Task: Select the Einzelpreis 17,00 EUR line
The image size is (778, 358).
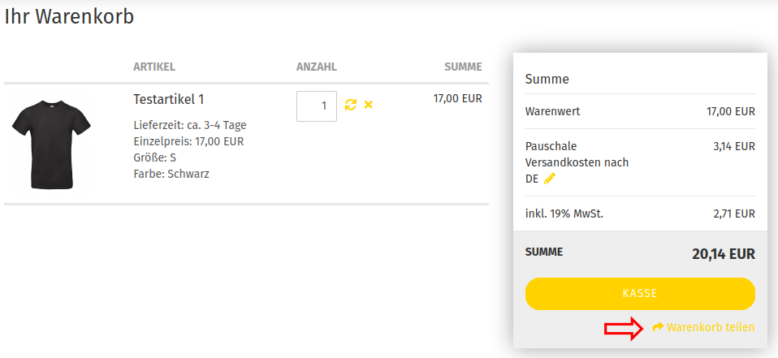Action: click(x=188, y=141)
